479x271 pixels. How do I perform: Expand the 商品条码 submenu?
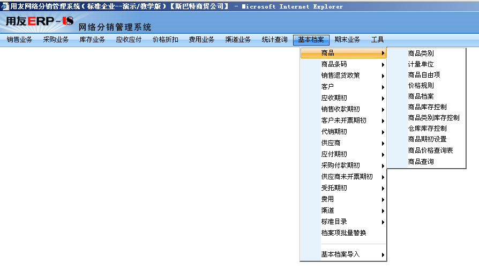click(334, 64)
